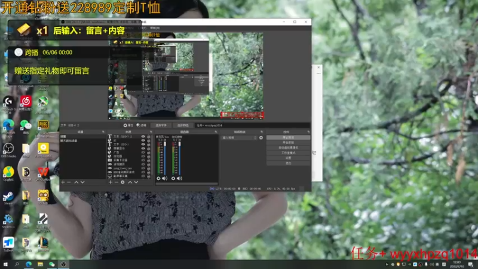Open Properties gear for the selected source
478x269 pixels.
pyautogui.click(x=128, y=126)
